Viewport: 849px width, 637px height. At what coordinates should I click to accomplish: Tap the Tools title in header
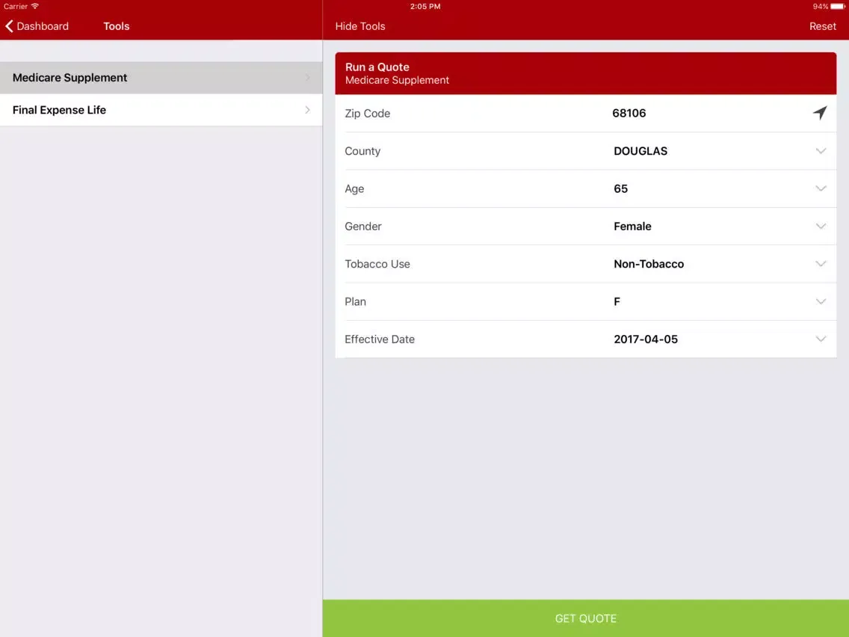click(117, 26)
